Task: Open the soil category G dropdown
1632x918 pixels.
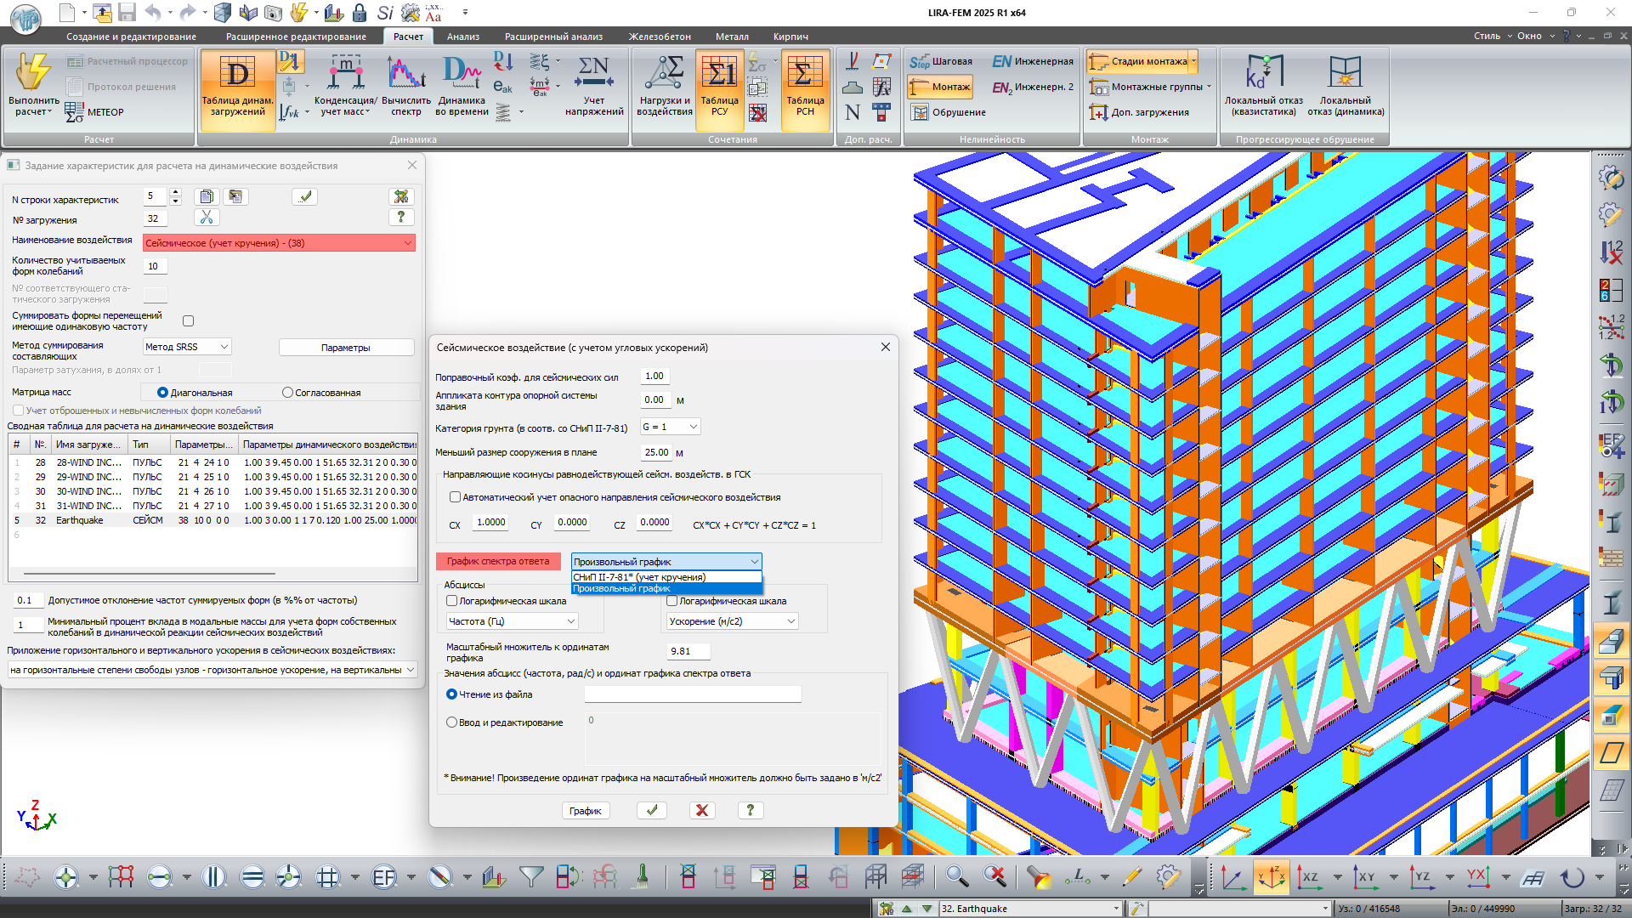Action: (x=670, y=427)
